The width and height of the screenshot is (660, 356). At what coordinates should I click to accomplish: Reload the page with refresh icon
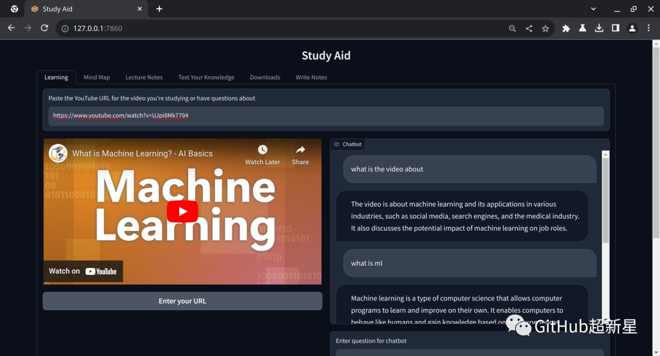pos(44,28)
